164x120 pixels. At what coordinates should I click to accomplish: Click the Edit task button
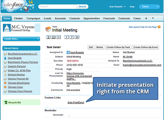(91, 47)
